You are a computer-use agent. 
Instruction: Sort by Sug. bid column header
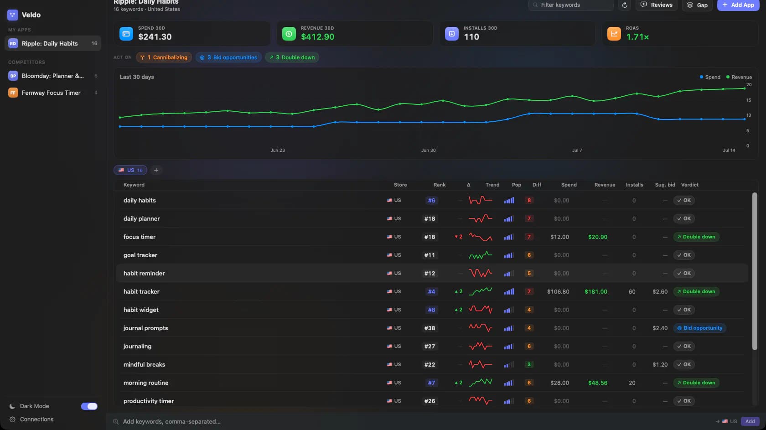pos(665,185)
